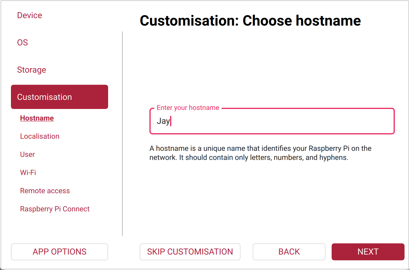
Task: Click the Customisation: Choose hostname heading
Action: (x=250, y=20)
